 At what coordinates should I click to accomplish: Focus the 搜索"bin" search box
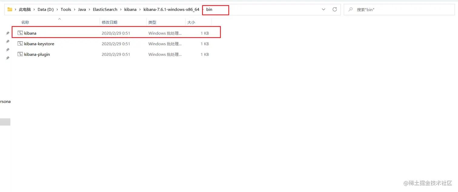tap(399, 9)
